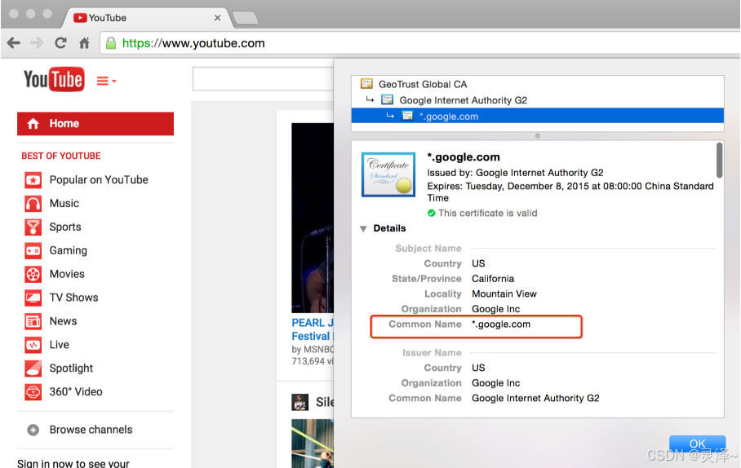Viewport: 741px width, 468px height.
Task: Open the Browse channels link
Action: click(x=91, y=430)
